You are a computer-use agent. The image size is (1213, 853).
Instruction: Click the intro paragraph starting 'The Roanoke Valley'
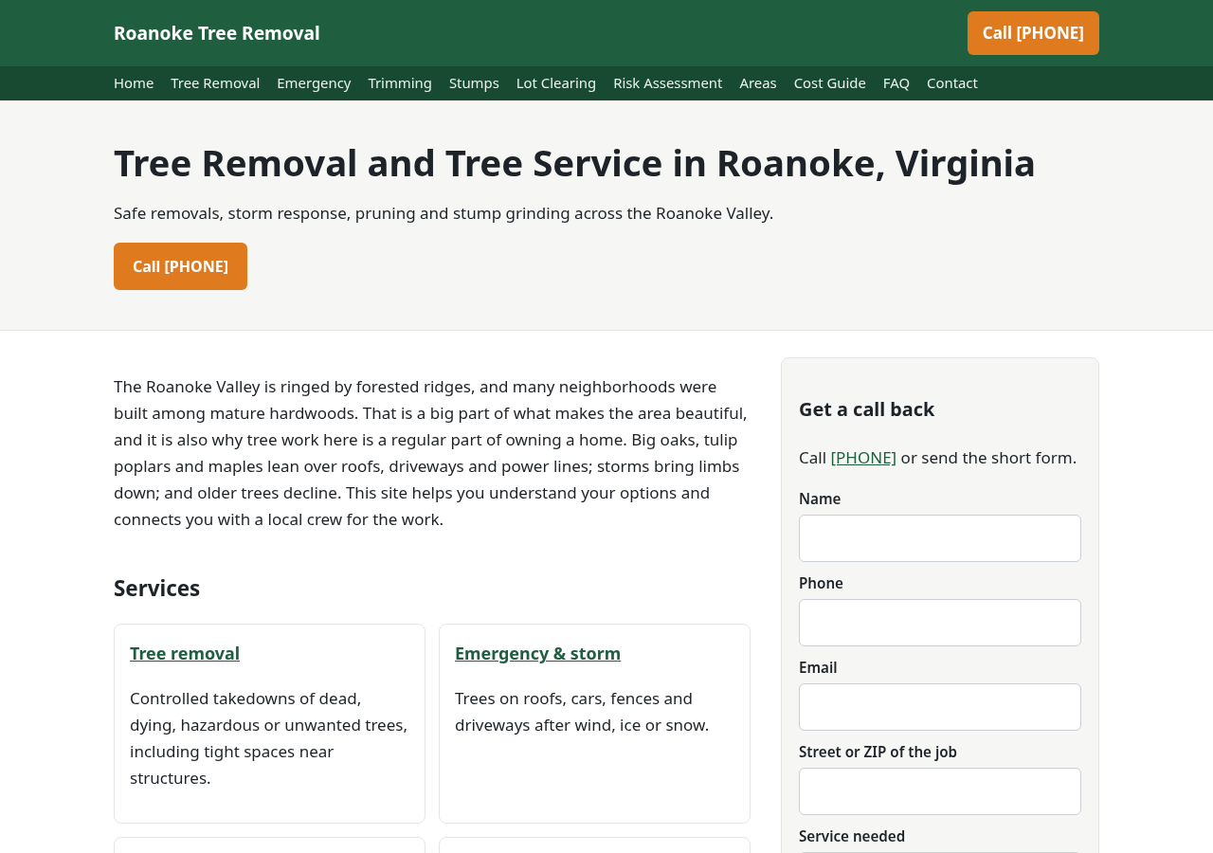pos(431,453)
